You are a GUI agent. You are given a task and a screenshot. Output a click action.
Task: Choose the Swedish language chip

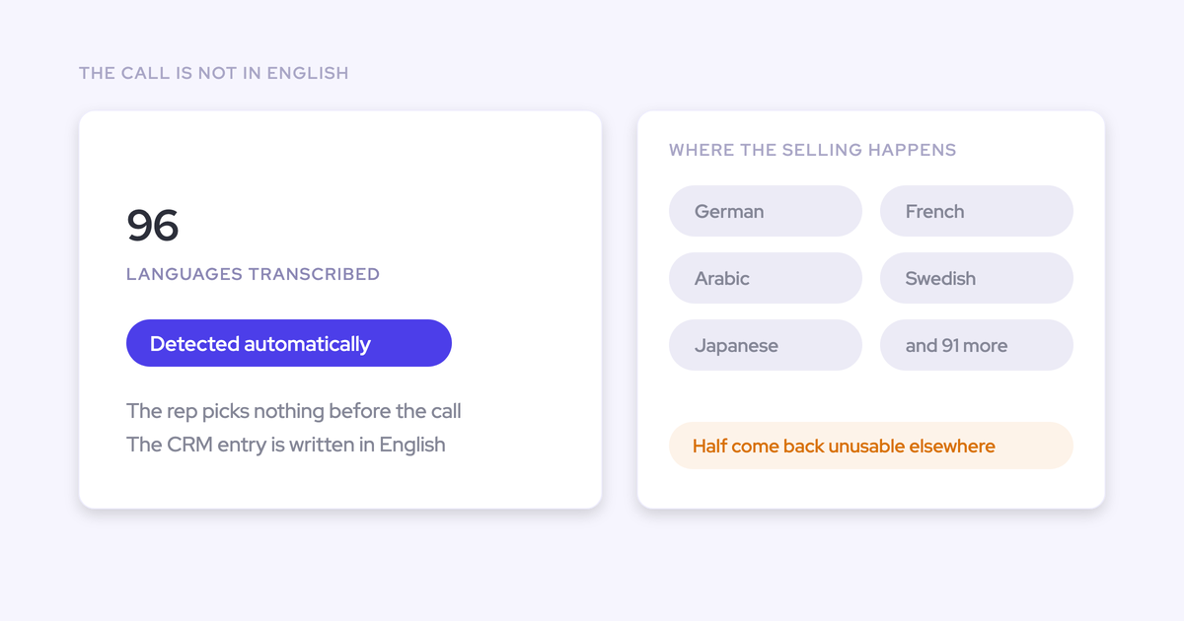(977, 278)
